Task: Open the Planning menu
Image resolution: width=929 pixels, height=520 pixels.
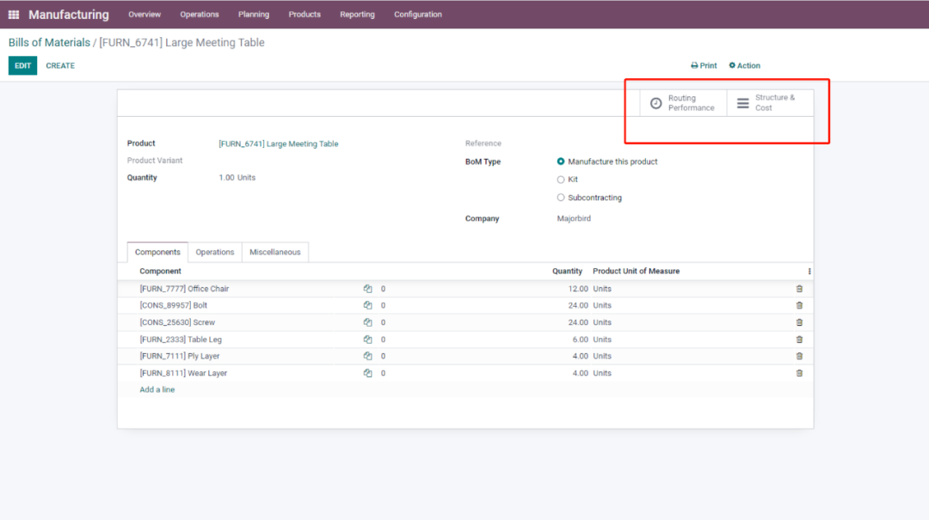Action: click(x=253, y=15)
